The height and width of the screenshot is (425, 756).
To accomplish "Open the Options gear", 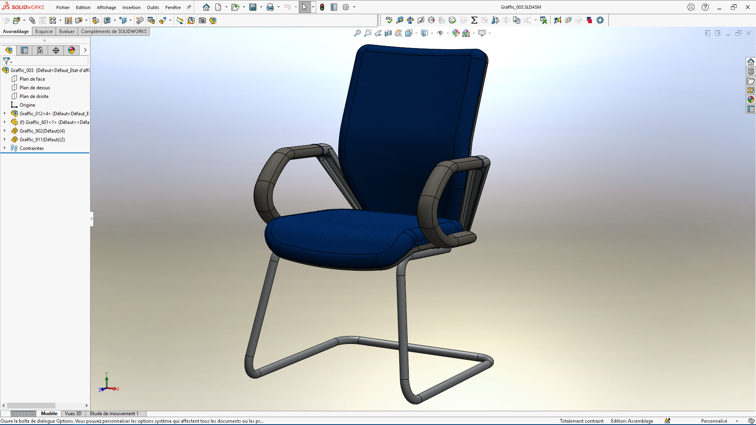I will [x=346, y=7].
